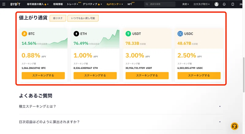Image resolution: width=245 pixels, height=134 pixels.
Task: Click the mobile app download icon
Action: pos(233,4)
